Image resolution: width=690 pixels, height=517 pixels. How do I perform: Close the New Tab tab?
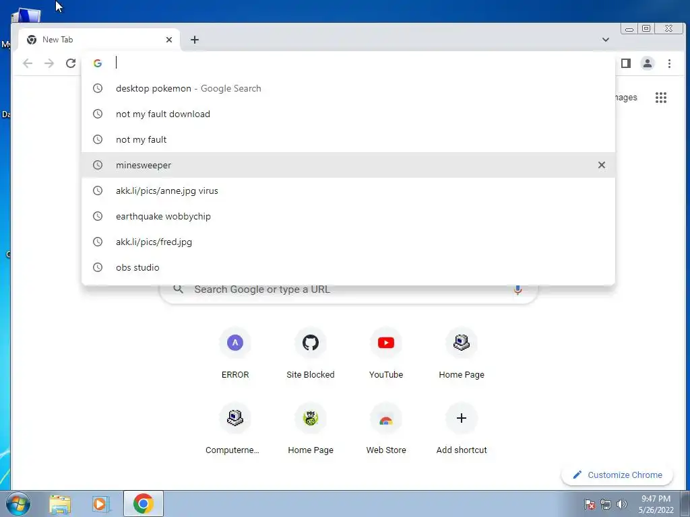coord(169,40)
